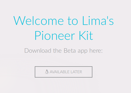Click the word 'the' before 'Beta'

[x=57, y=51]
